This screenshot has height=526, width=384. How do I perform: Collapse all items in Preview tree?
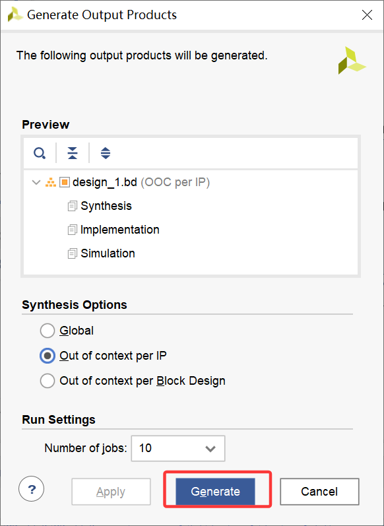coord(73,153)
